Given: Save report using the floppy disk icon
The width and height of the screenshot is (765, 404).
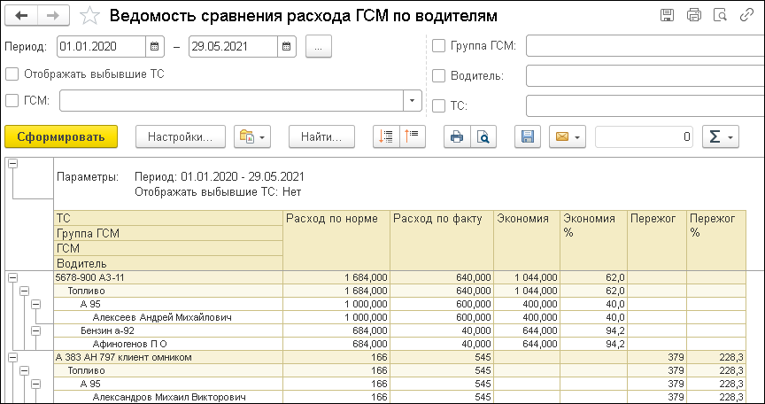Looking at the screenshot, I should pos(528,136).
